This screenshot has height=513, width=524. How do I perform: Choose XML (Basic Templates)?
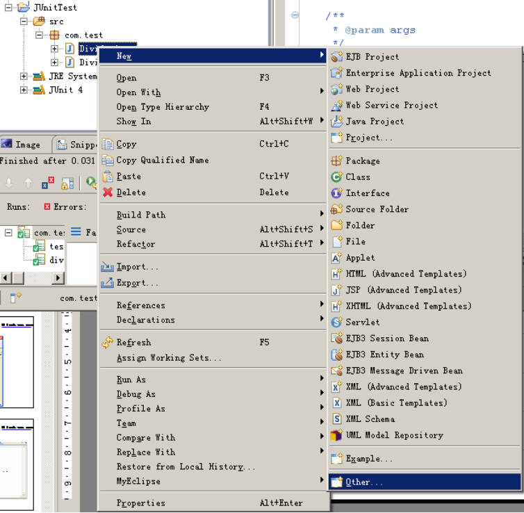click(425, 402)
